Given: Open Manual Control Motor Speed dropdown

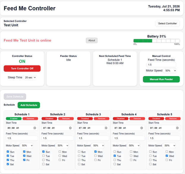Looking at the screenshot, I should (x=170, y=71).
